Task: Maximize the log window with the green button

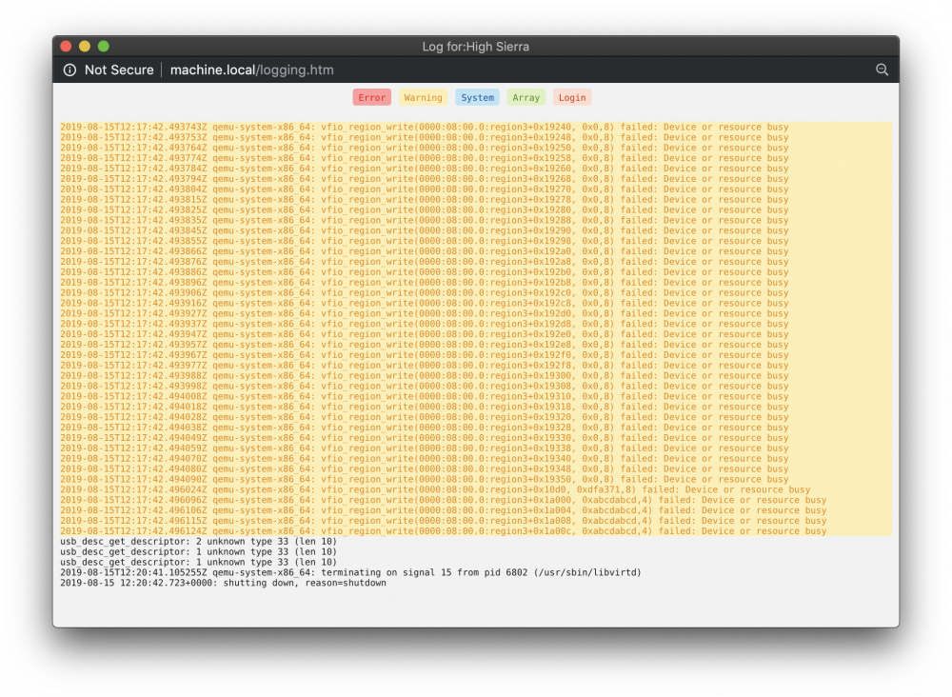Action: (104, 46)
